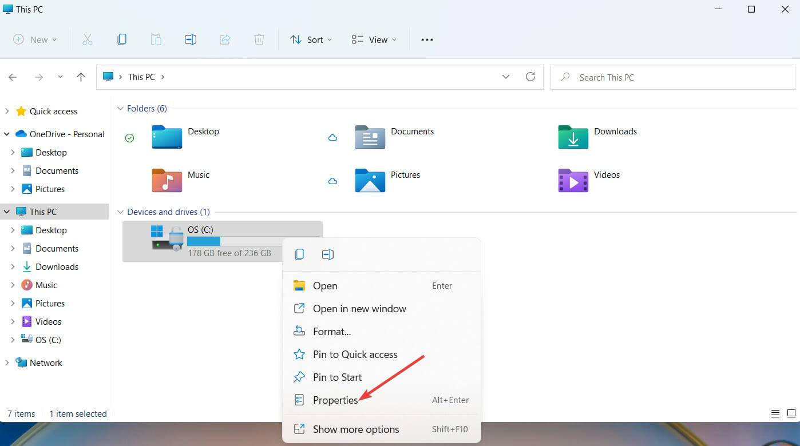Select the Cut icon in the toolbar

pos(87,39)
